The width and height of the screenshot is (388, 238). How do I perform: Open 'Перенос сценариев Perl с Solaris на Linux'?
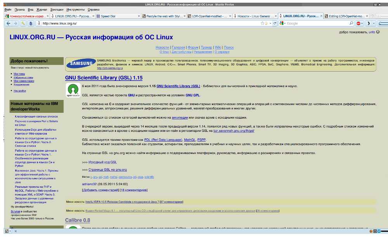click(36, 123)
